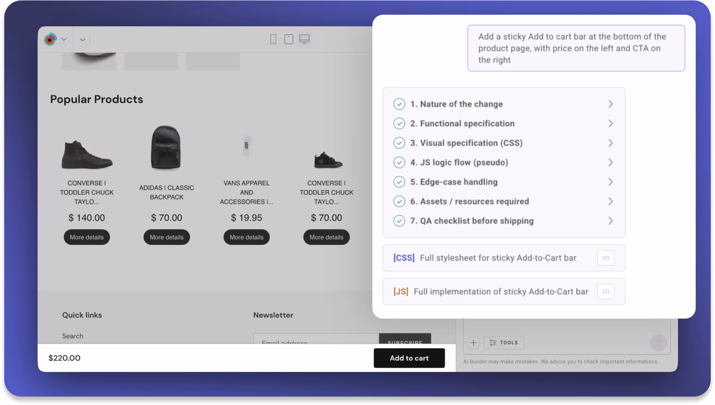Click the Search quick link
Screen dimensions: 715x405
(x=73, y=336)
